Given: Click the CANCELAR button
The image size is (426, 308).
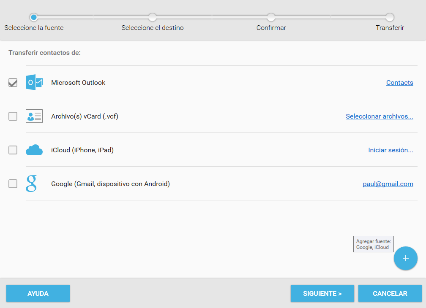Looking at the screenshot, I should [390, 294].
